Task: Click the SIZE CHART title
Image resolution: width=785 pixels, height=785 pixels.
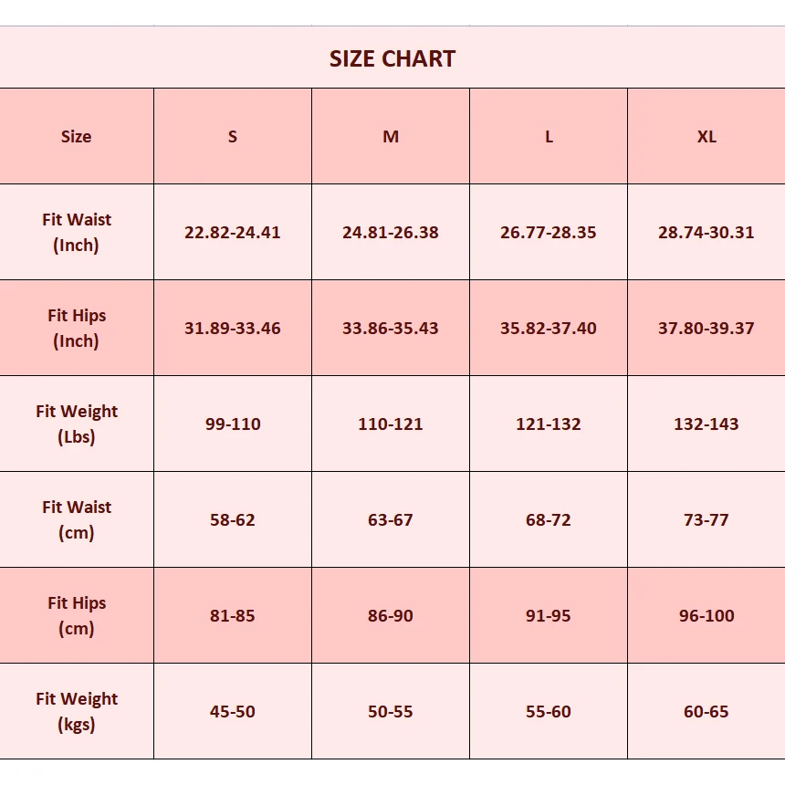Action: click(x=392, y=58)
